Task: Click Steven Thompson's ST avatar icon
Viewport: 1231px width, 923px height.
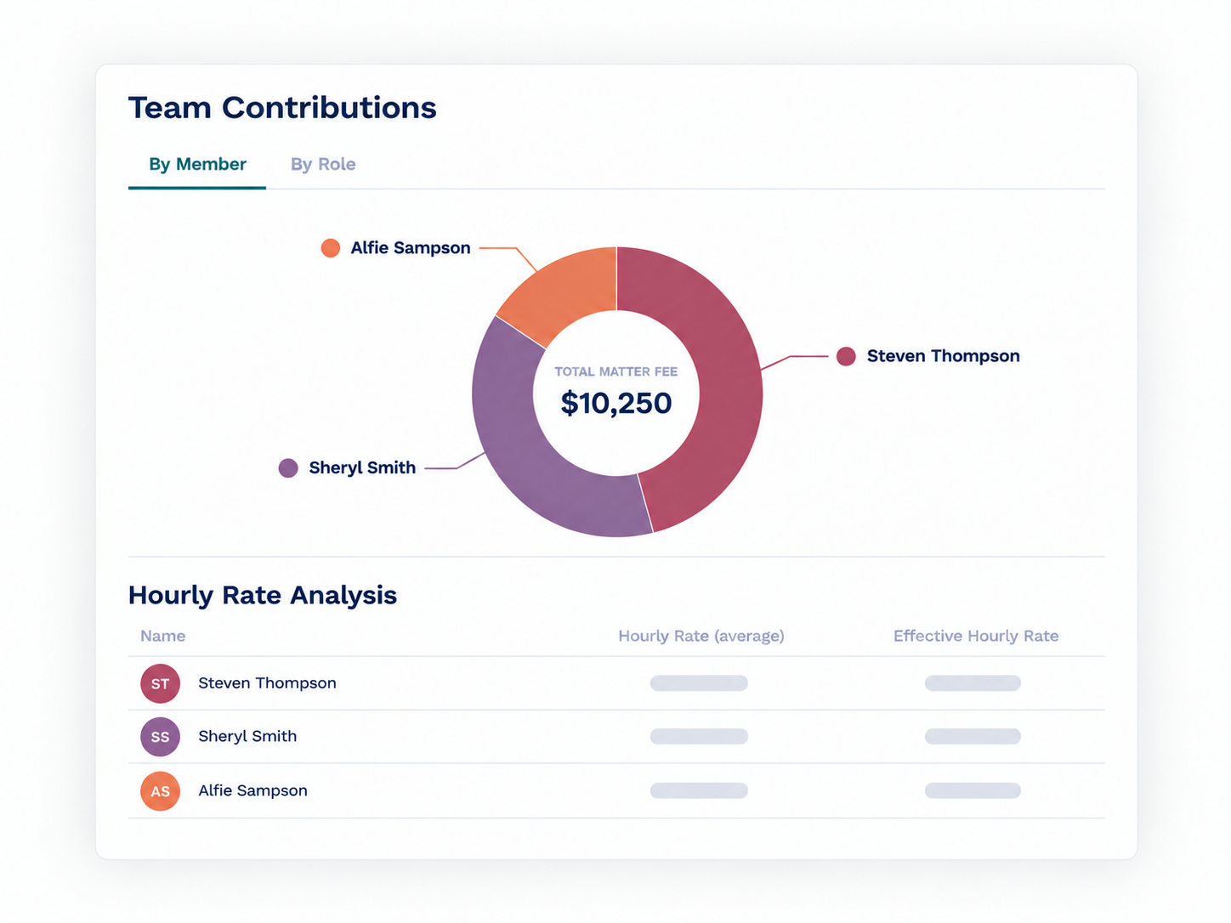Action: tap(160, 683)
